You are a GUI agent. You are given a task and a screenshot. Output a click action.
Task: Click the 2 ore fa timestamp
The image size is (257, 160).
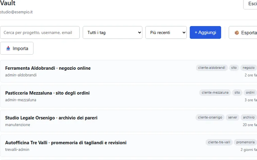251,75
